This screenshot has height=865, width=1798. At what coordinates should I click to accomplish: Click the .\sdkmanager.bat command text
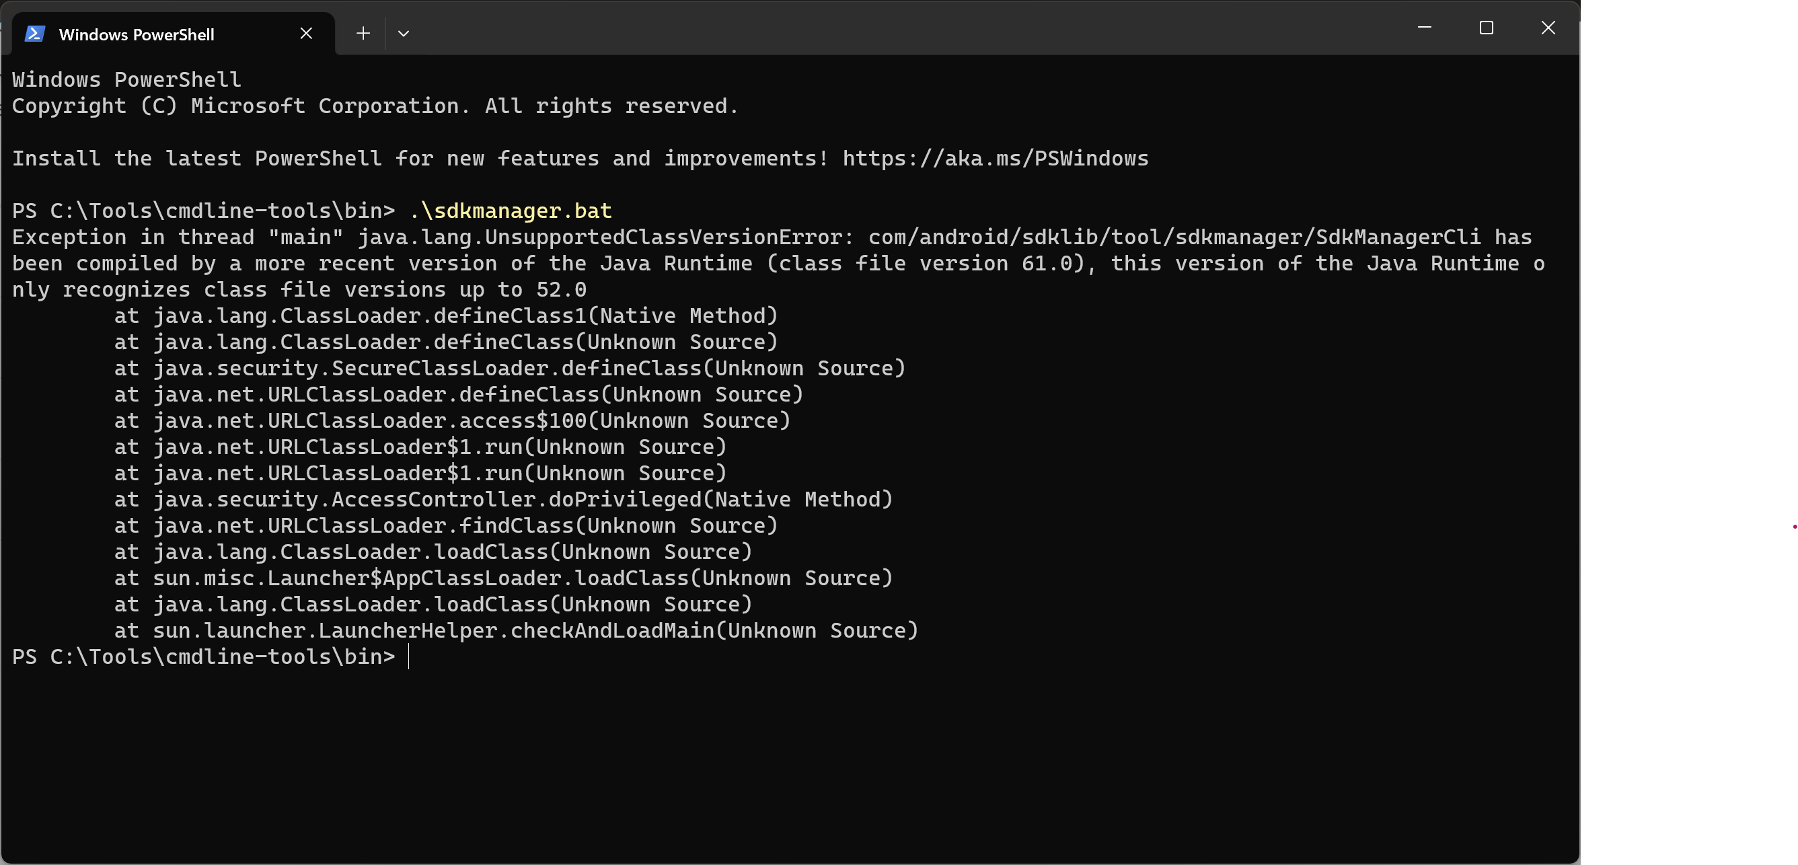(x=511, y=211)
